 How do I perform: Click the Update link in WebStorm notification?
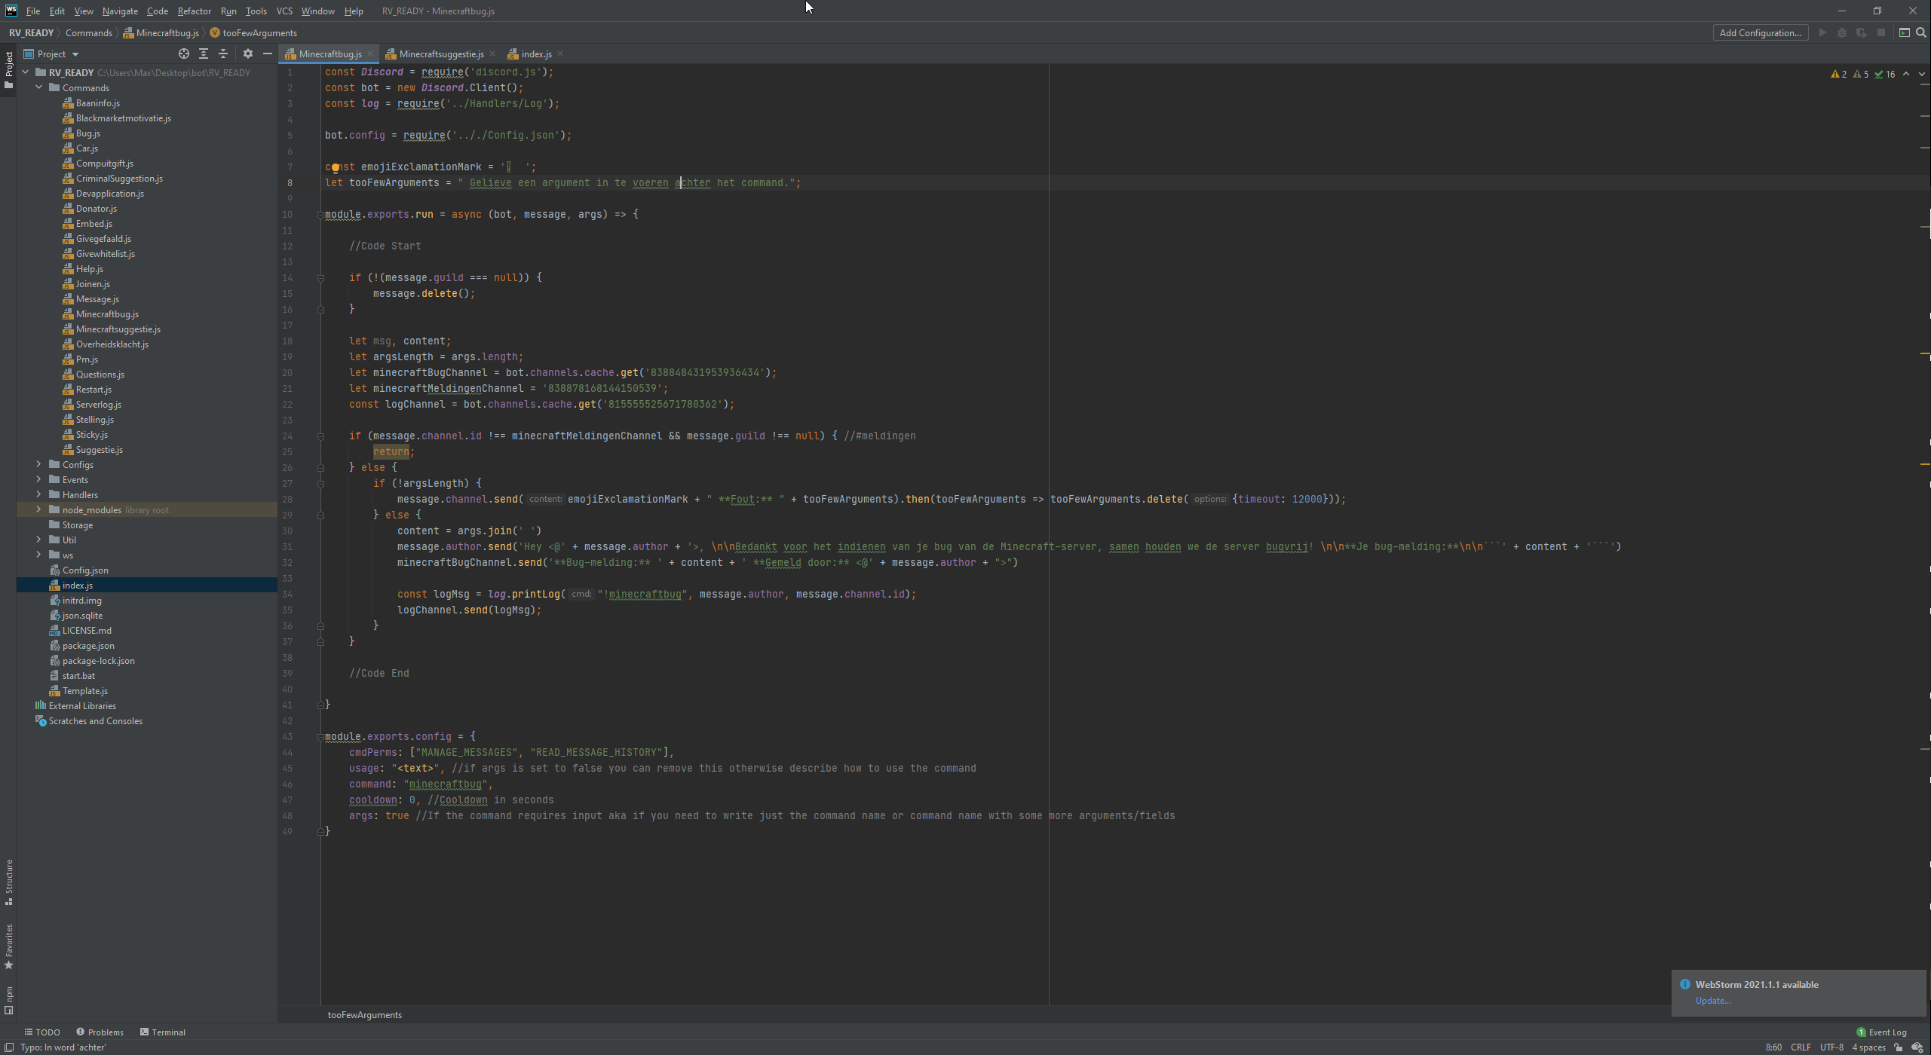(x=1712, y=1001)
